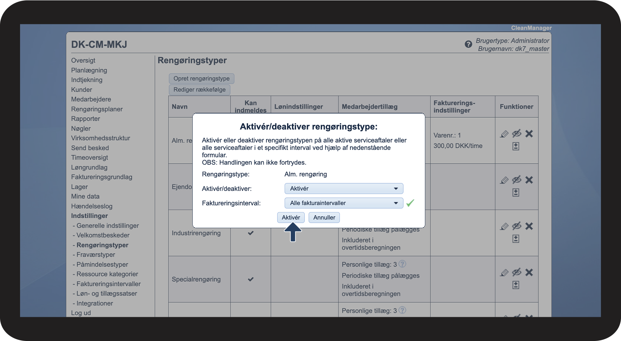The image size is (621, 341).
Task: Click Opret rengøringstype button
Action: click(x=201, y=79)
